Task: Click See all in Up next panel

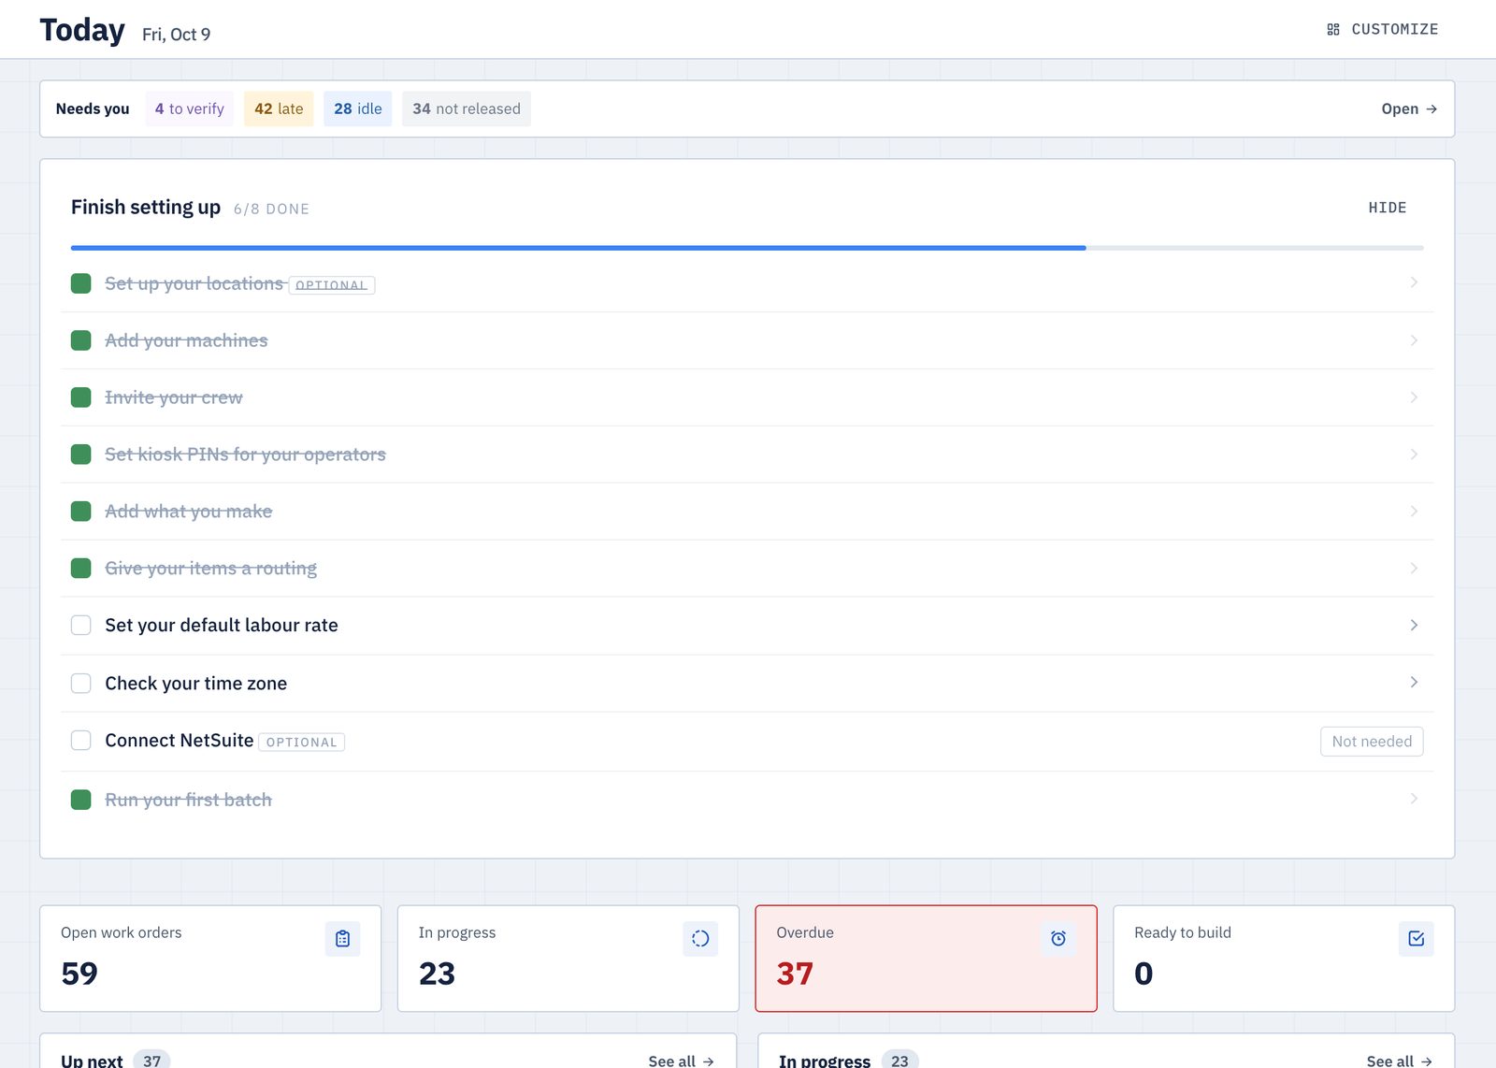Action: (x=682, y=1061)
